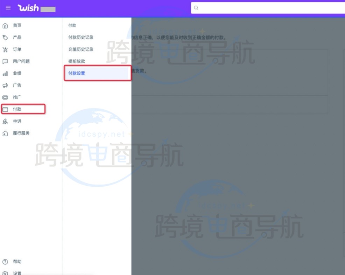
Task: Click the chat bubble icon for 用户问题
Action: tap(5, 61)
